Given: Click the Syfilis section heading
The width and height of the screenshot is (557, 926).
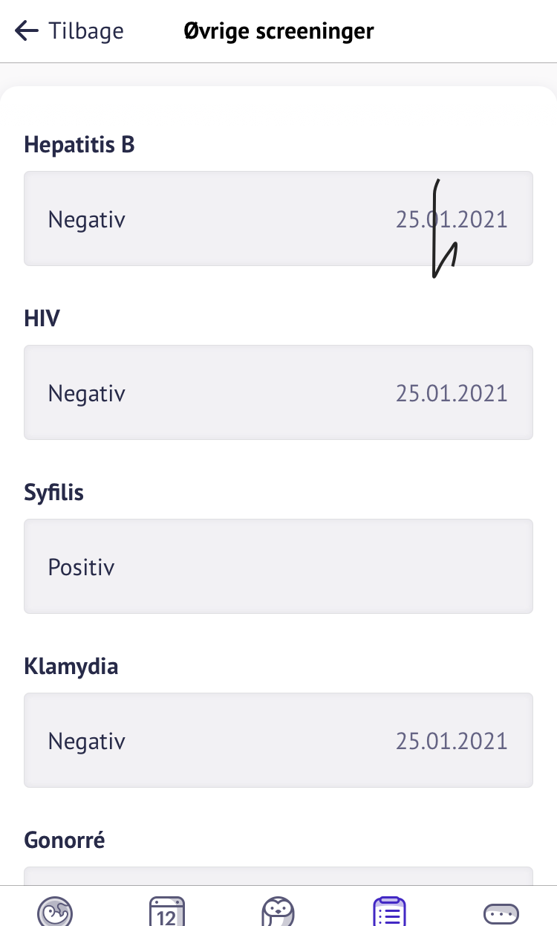Looking at the screenshot, I should (54, 492).
